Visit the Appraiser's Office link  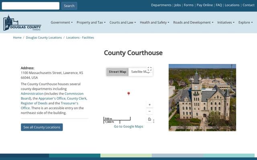point(52,98)
